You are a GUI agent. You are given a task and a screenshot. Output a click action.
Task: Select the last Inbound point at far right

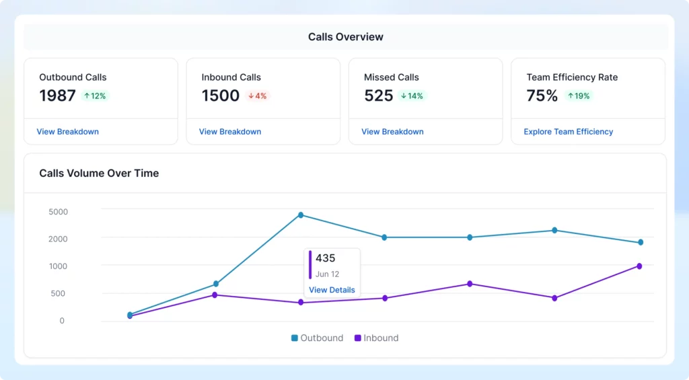click(639, 266)
